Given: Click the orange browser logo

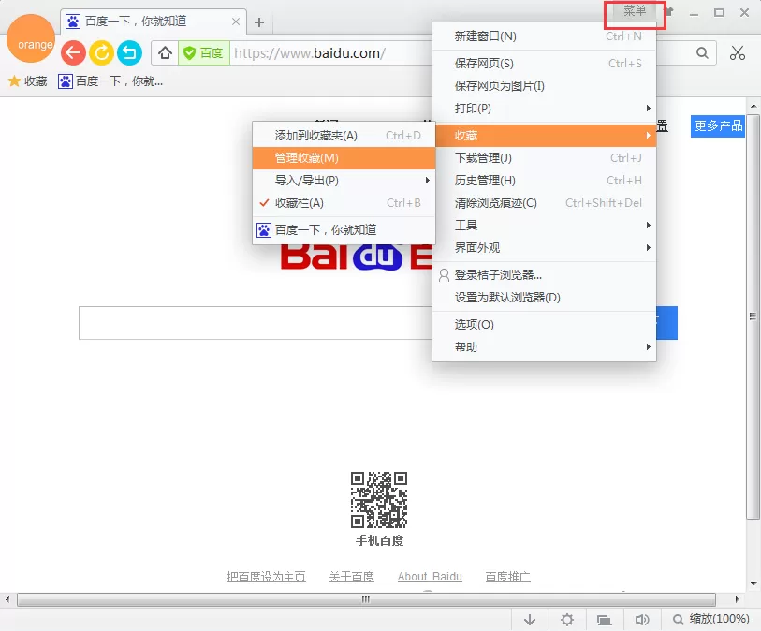Looking at the screenshot, I should 31,38.
